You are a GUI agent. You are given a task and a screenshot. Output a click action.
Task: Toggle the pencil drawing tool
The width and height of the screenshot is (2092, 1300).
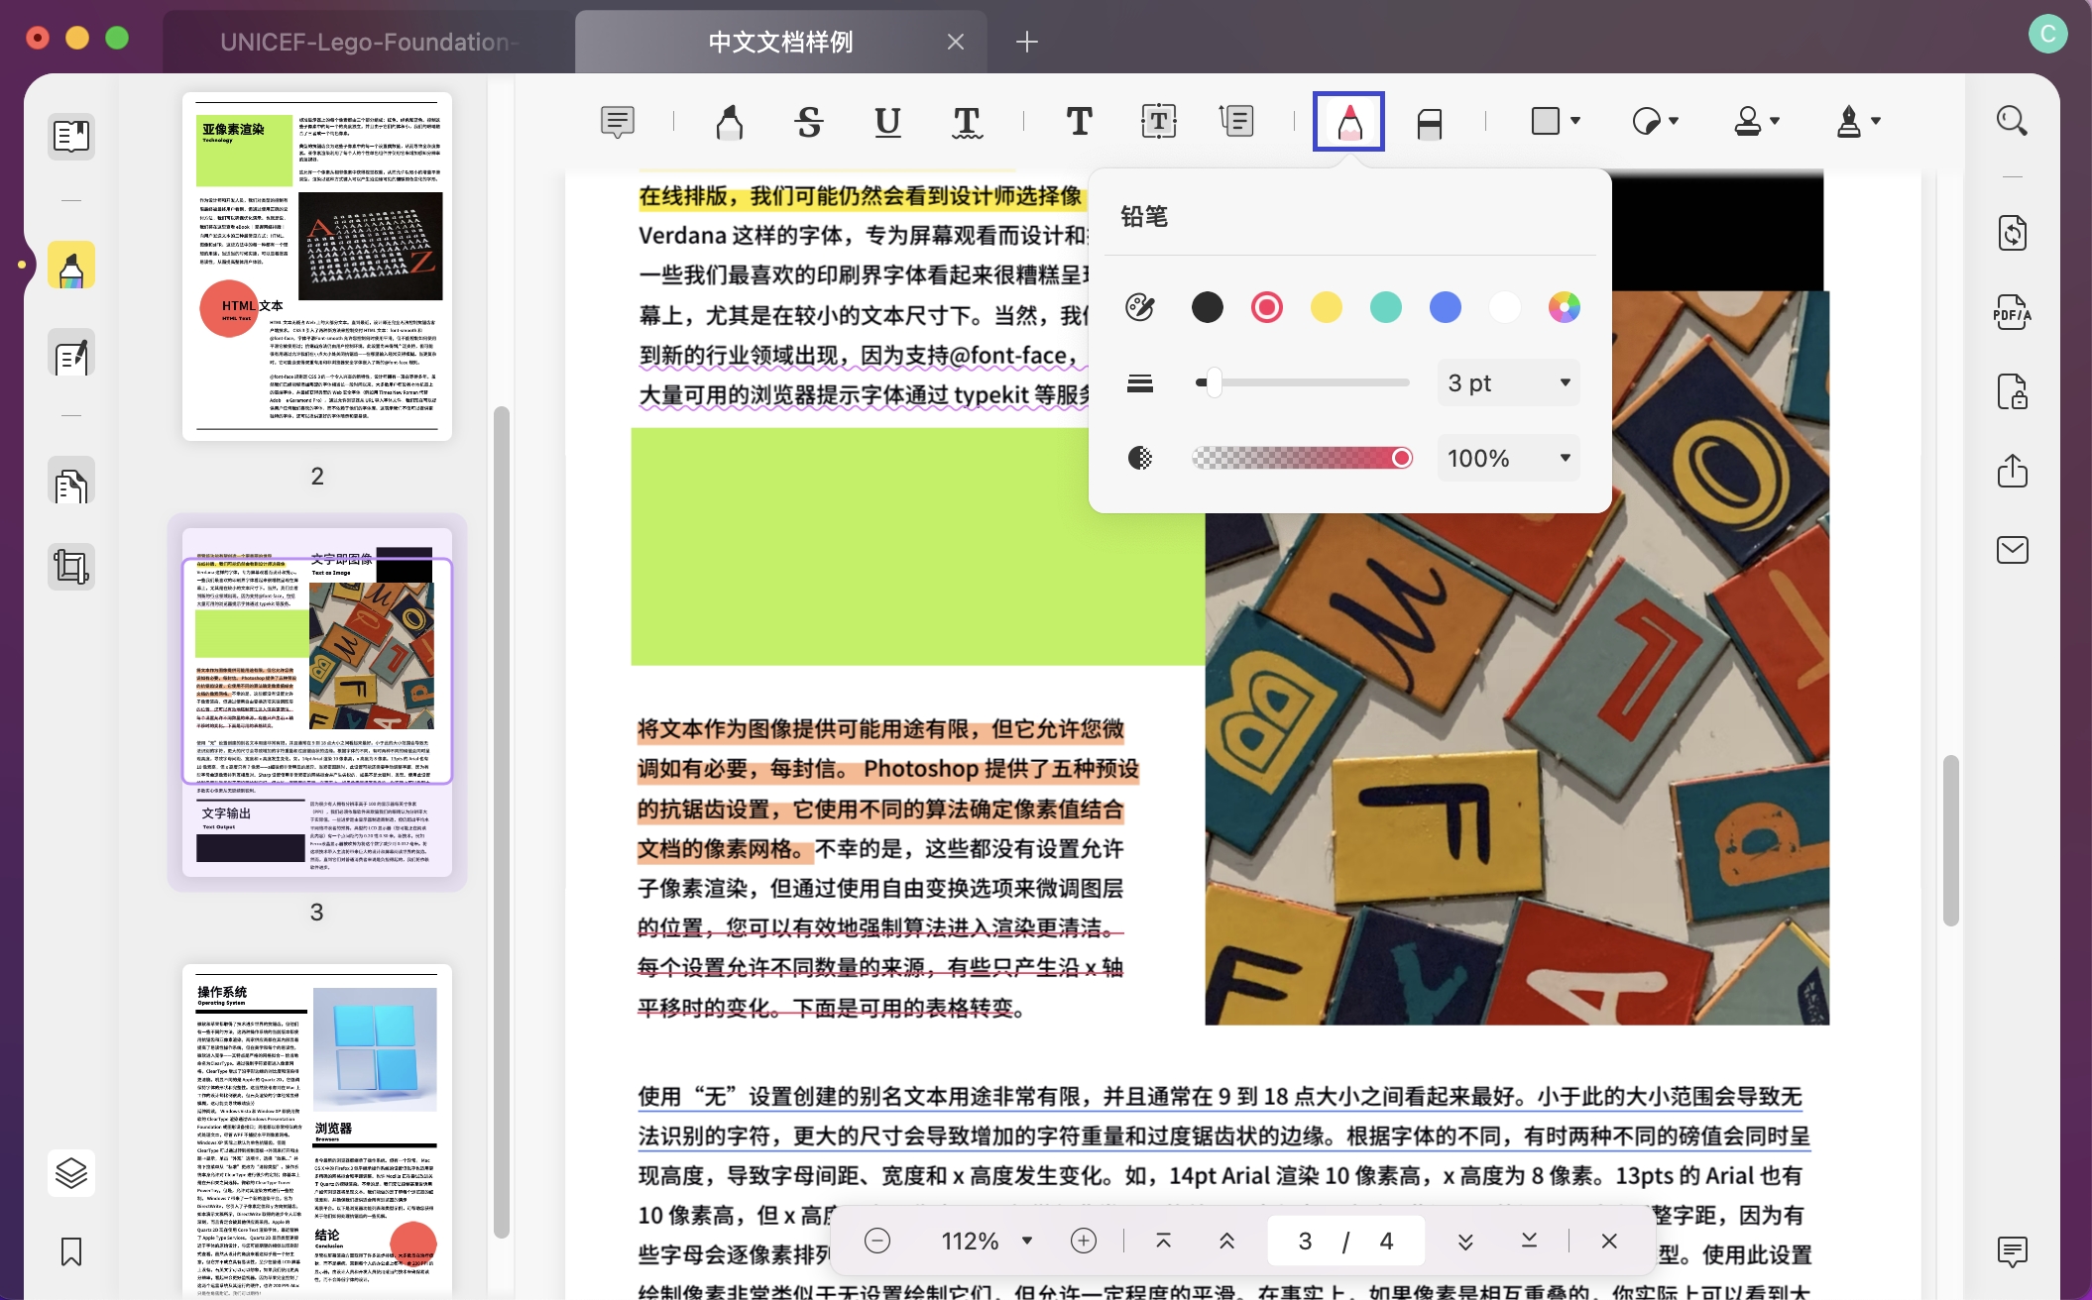tap(1348, 122)
